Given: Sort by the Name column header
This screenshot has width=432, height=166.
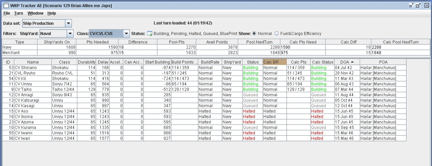Looking at the screenshot, I should (33, 62).
